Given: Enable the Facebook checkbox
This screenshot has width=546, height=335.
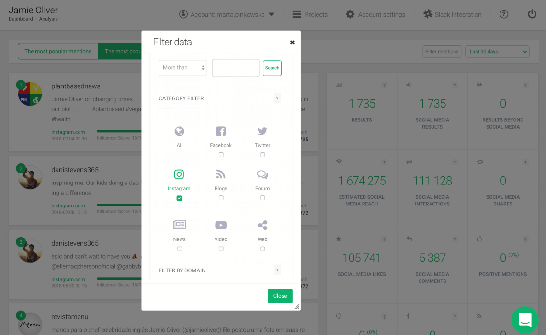Looking at the screenshot, I should [221, 155].
